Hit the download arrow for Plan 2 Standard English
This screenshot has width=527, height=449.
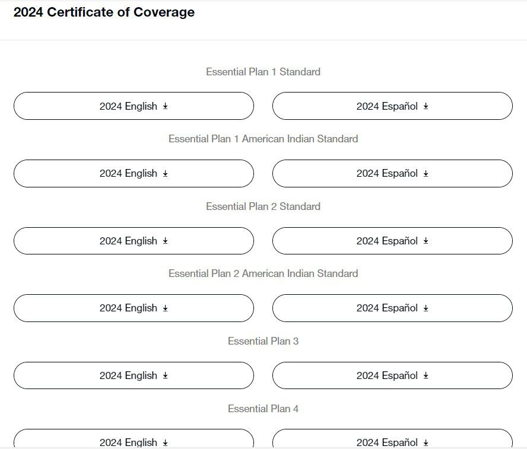(x=166, y=241)
